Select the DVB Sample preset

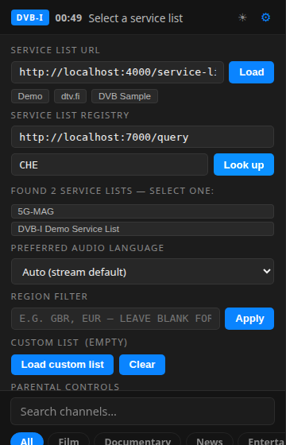point(125,96)
